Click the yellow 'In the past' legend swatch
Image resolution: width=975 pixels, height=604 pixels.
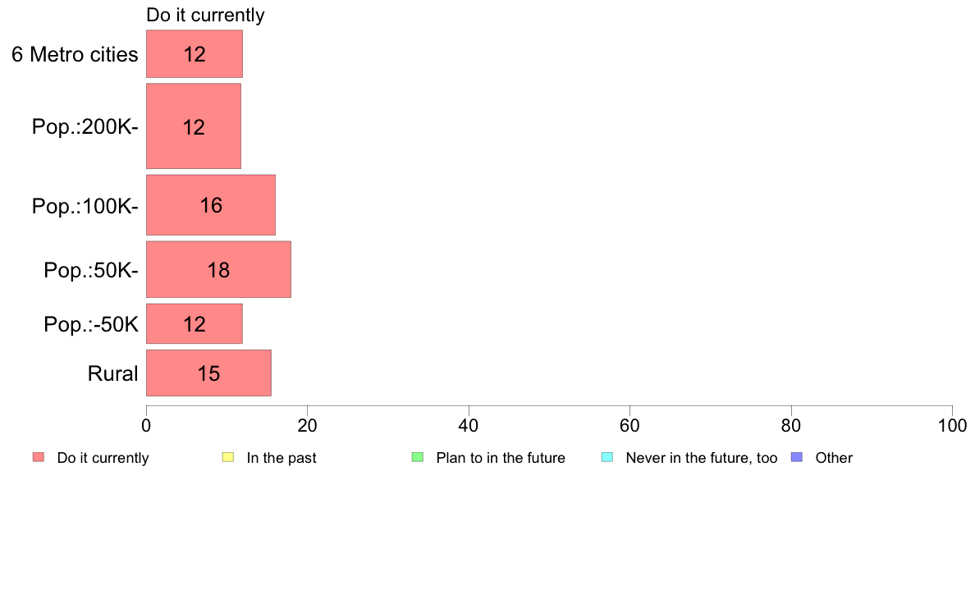click(228, 457)
